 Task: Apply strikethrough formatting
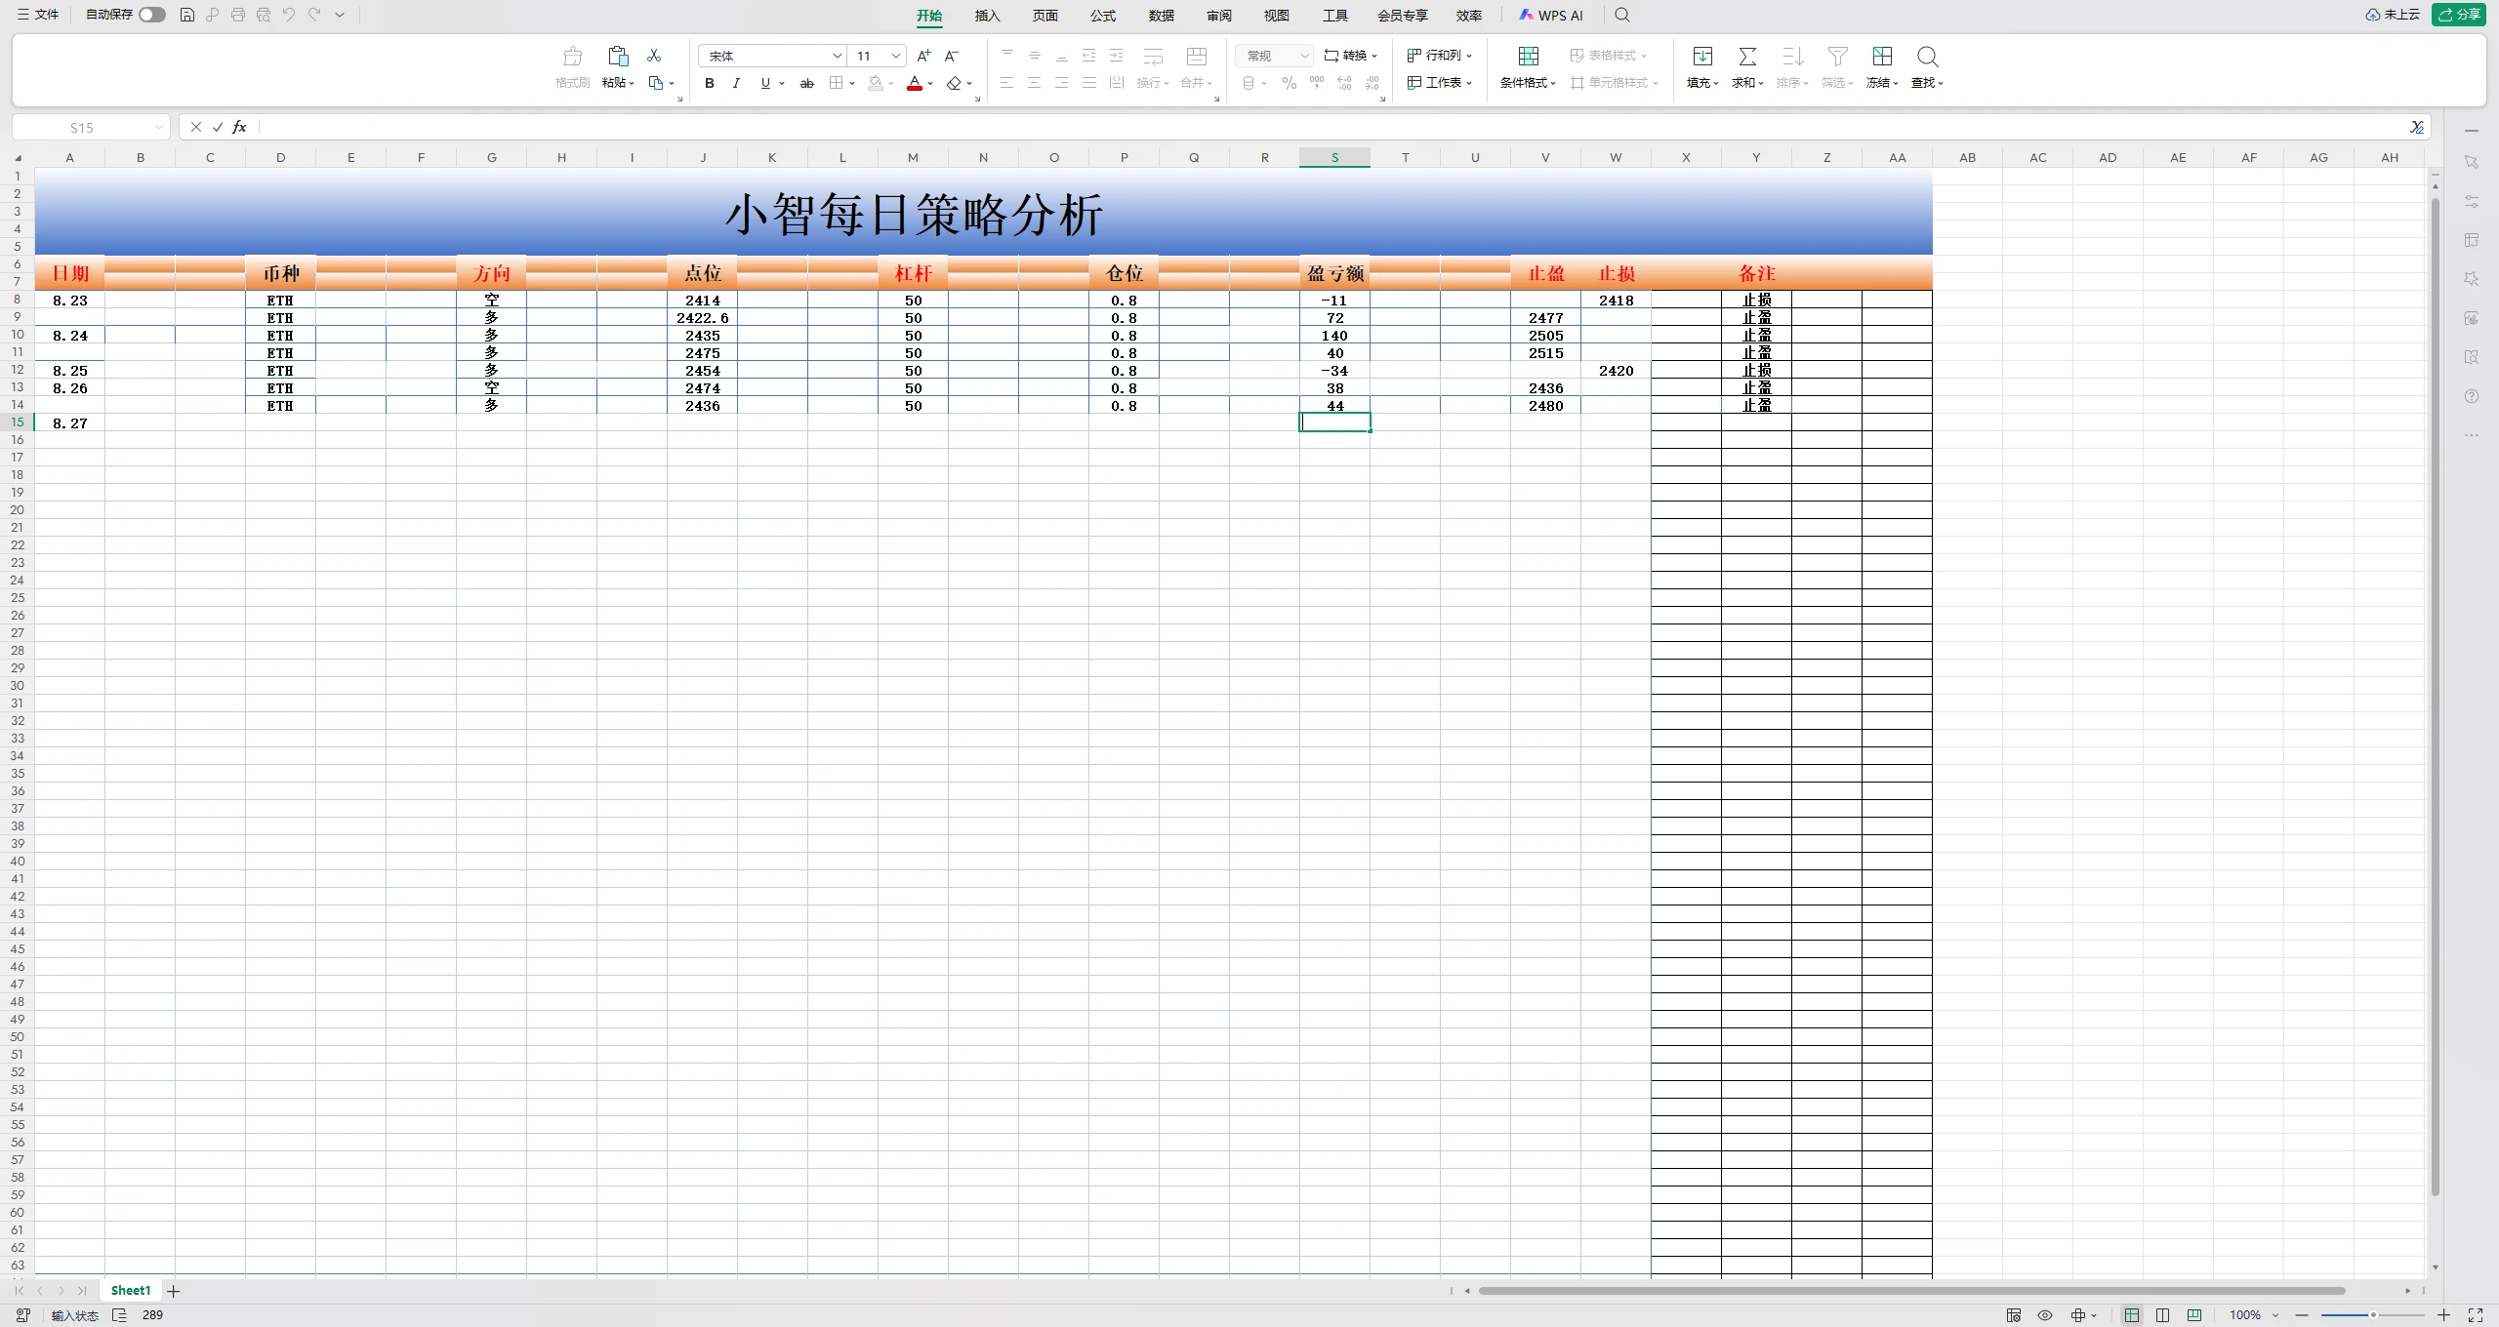pos(807,83)
